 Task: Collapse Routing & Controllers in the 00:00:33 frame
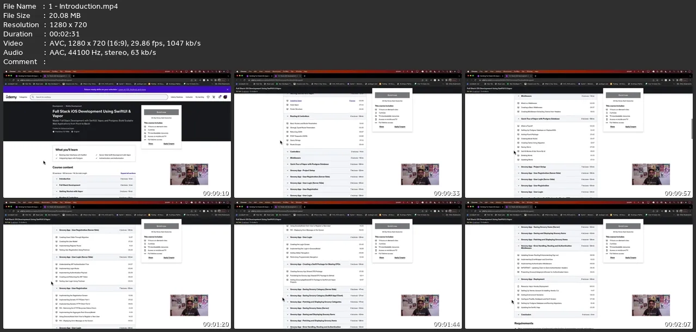click(x=323, y=117)
